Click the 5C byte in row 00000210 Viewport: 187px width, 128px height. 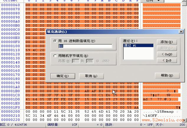pyautogui.click(x=28, y=116)
